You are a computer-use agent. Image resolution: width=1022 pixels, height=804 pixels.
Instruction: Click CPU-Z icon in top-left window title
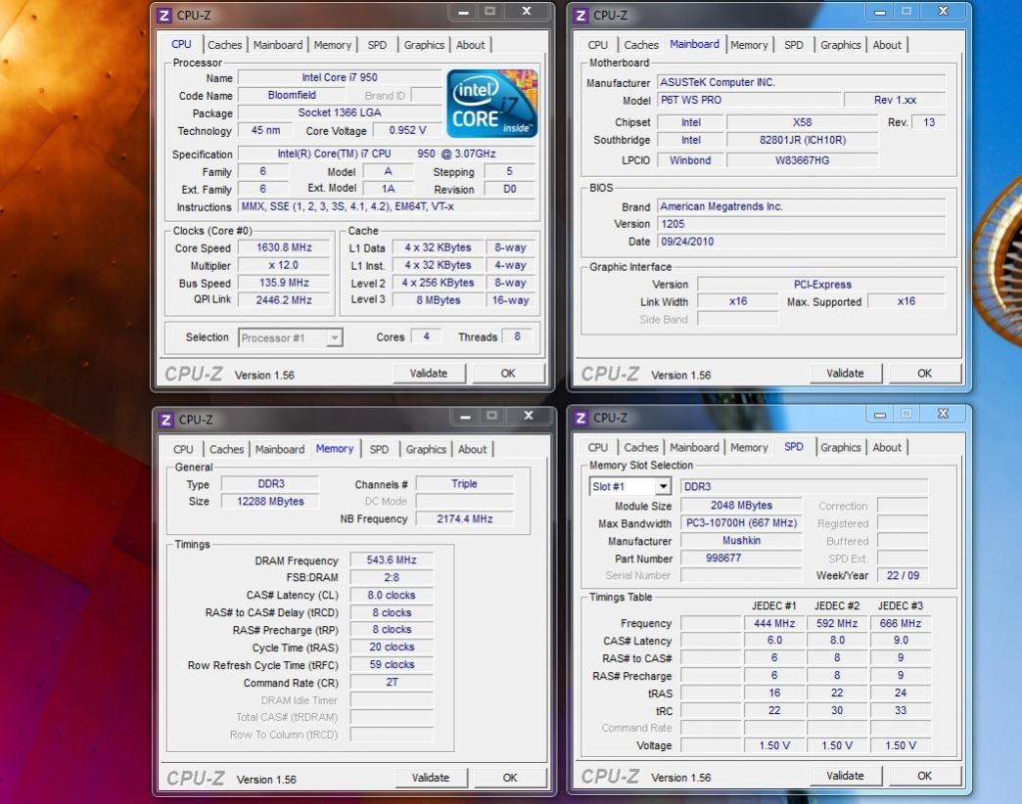pyautogui.click(x=164, y=15)
